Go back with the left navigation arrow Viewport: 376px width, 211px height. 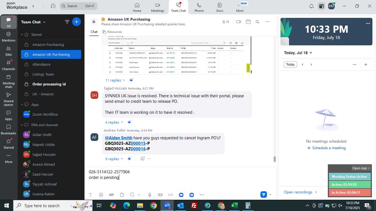[x=33, y=6]
